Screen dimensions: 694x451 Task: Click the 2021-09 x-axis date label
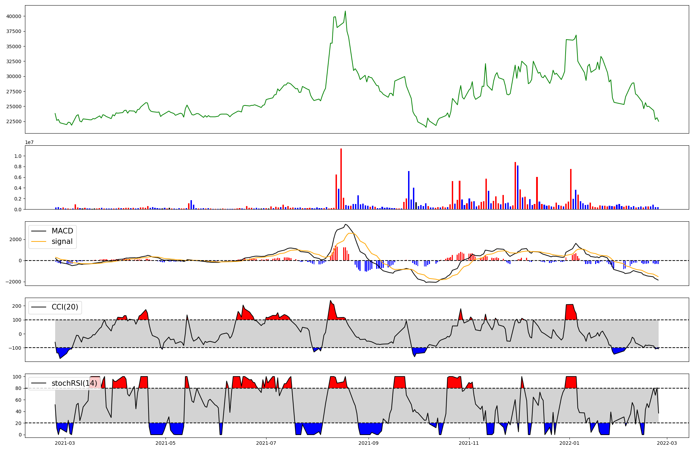pos(369,443)
